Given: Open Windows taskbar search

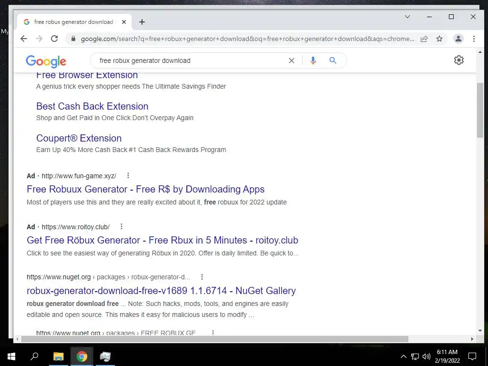Looking at the screenshot, I should tap(34, 356).
